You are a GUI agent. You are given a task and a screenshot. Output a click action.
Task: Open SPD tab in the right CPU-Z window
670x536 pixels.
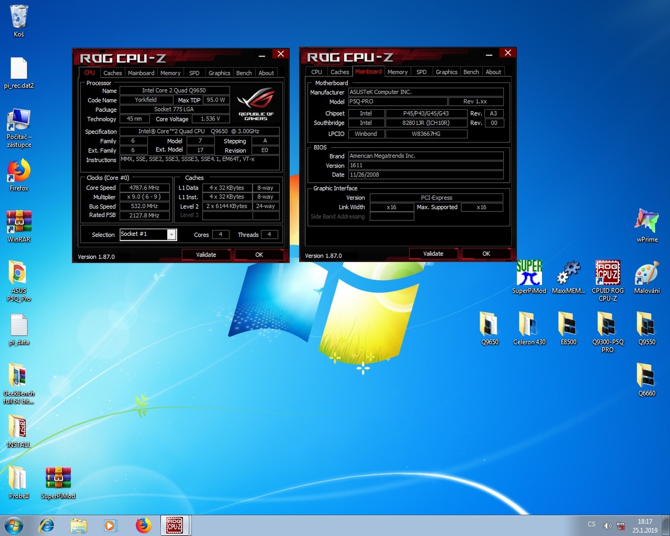tap(421, 72)
